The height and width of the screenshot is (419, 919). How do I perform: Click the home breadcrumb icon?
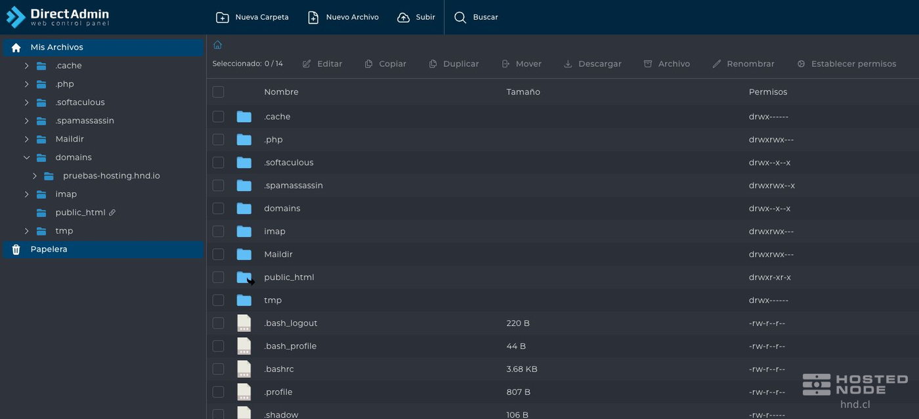[217, 45]
